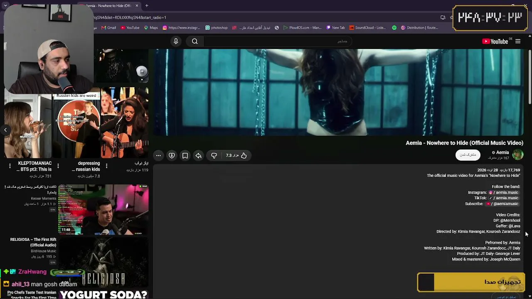Viewport: 532px width, 299px height.
Task: Save the video using the bookmark icon
Action: click(185, 155)
